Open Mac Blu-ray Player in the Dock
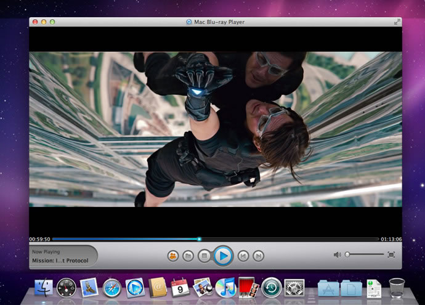 pyautogui.click(x=134, y=287)
